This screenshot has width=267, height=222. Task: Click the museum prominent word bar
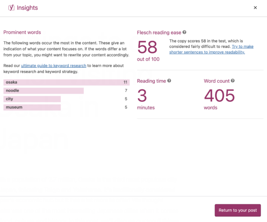pos(32,107)
